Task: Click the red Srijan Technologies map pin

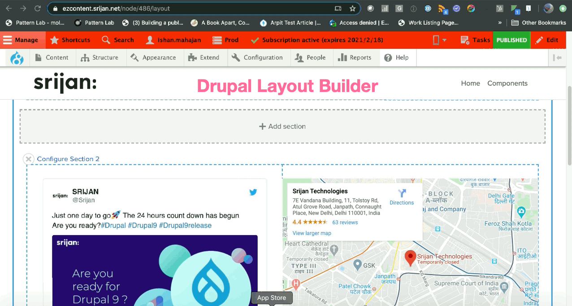Action: [x=410, y=258]
